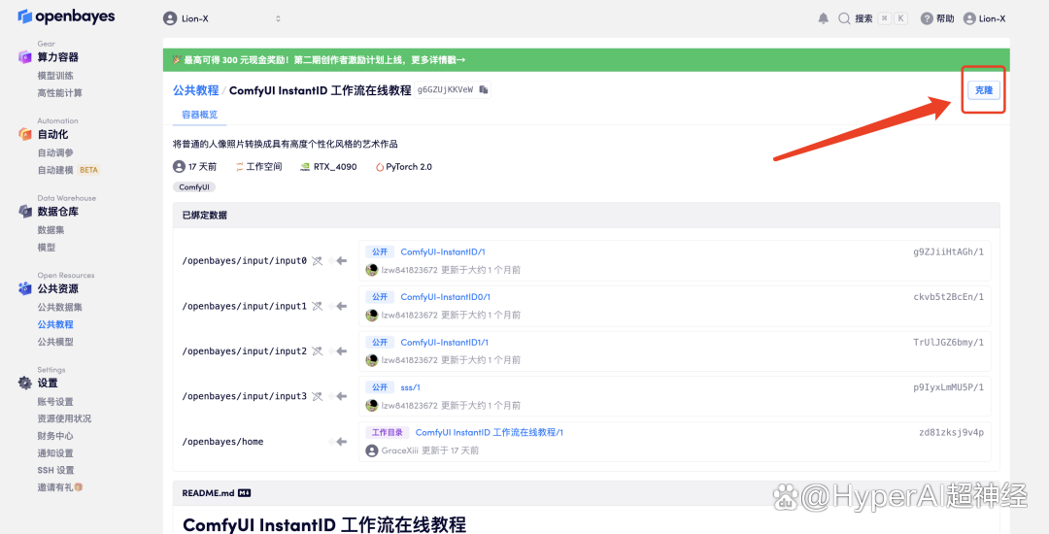Image resolution: width=1049 pixels, height=534 pixels.
Task: Click dataset ID g9ZJiiHtAGh/1
Action: [x=948, y=252]
